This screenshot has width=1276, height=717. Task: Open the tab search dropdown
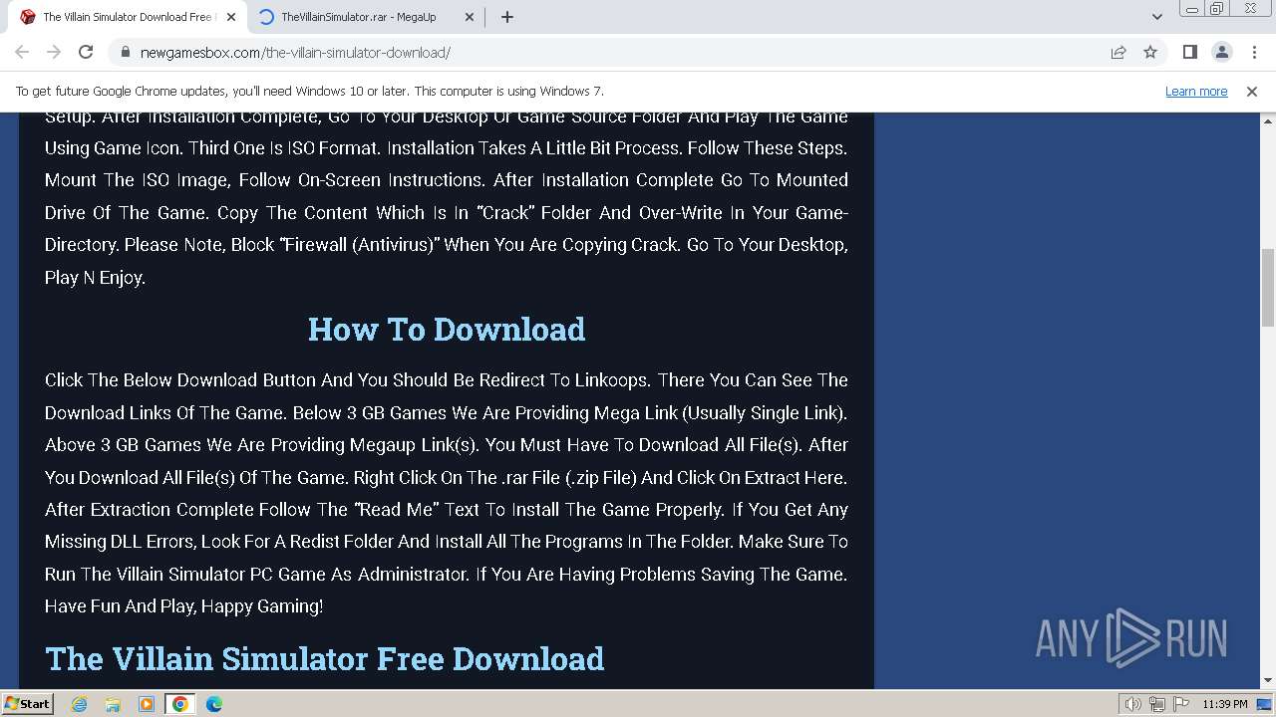click(1156, 17)
